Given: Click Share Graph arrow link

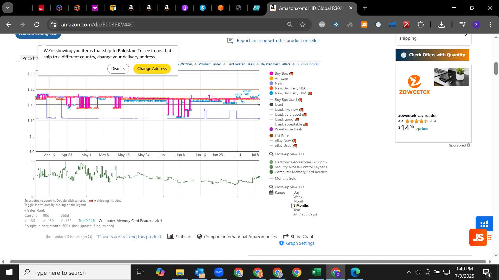Looking at the screenshot, I should 299,237.
